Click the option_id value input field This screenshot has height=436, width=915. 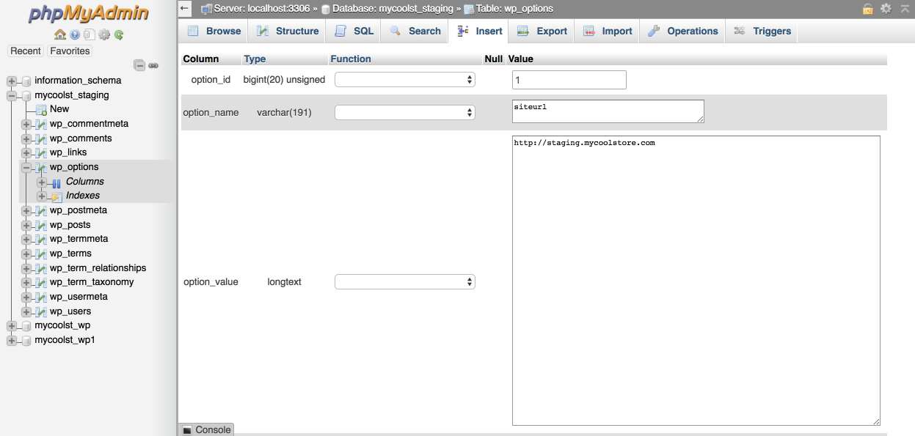point(569,80)
